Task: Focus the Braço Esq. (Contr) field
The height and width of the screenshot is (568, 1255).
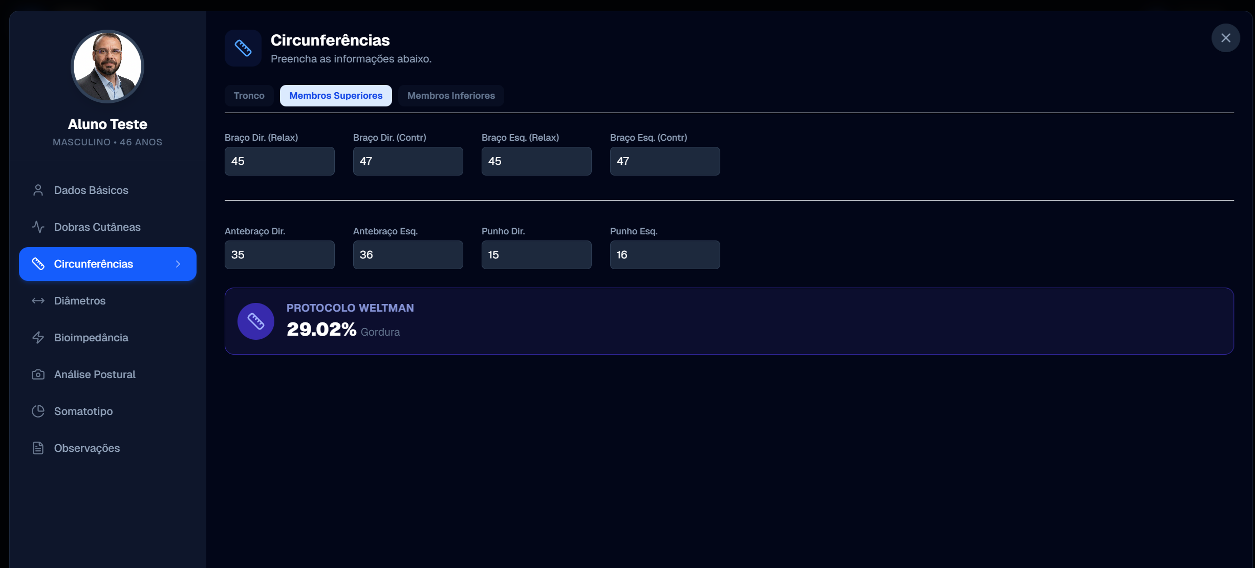Action: (x=664, y=161)
